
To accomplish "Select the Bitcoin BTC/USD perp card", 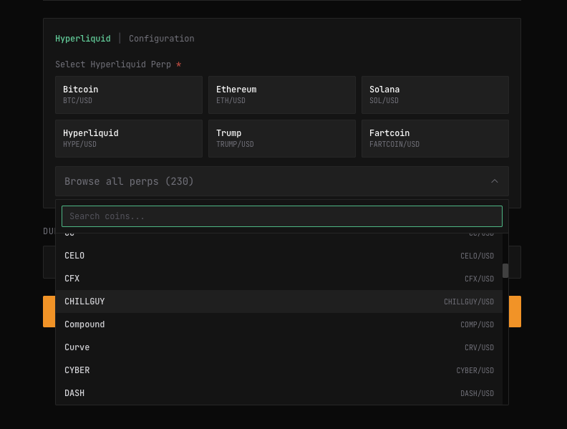I will pos(129,95).
